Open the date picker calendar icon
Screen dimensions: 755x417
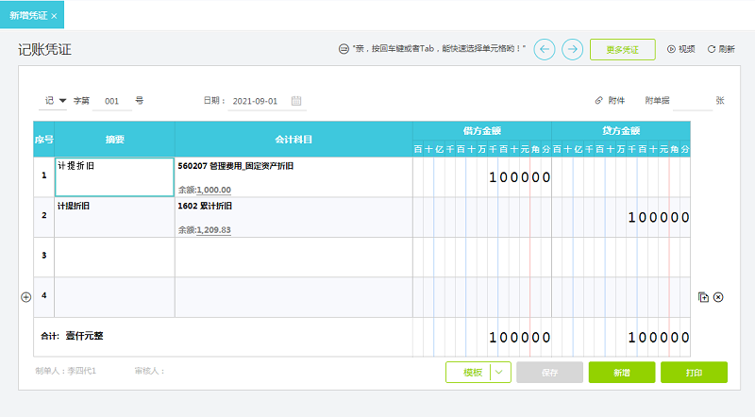(x=296, y=100)
